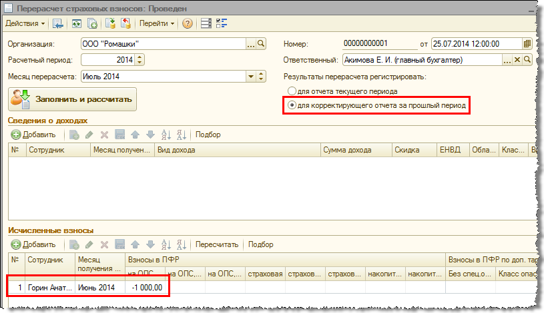Open the calendar picker icon beside date
The image size is (544, 313).
(527, 44)
